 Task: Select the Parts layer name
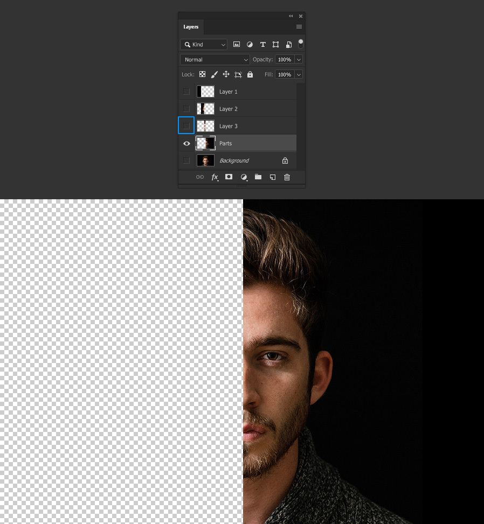point(225,143)
